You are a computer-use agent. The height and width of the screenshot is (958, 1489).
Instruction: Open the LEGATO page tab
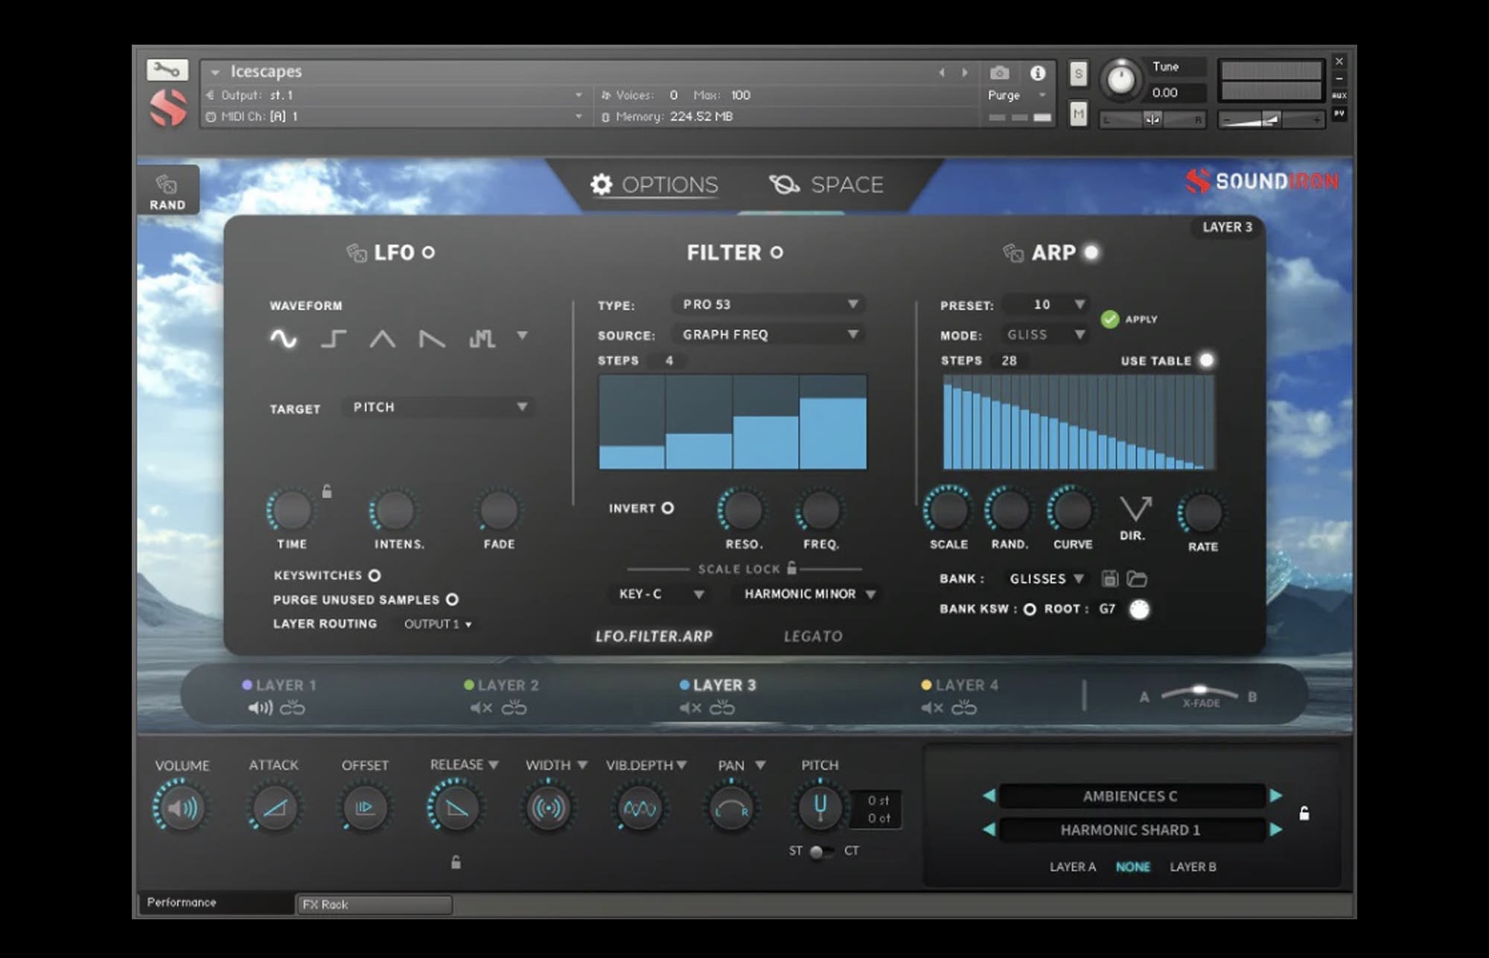pyautogui.click(x=813, y=636)
